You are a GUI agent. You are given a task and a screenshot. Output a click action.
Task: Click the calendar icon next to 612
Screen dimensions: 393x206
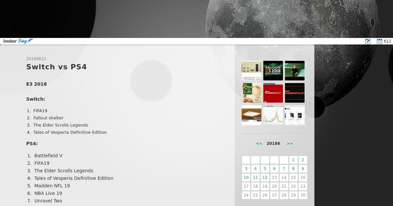380,41
